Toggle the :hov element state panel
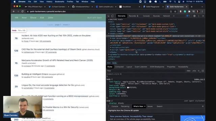 pyautogui.click(x=188, y=71)
